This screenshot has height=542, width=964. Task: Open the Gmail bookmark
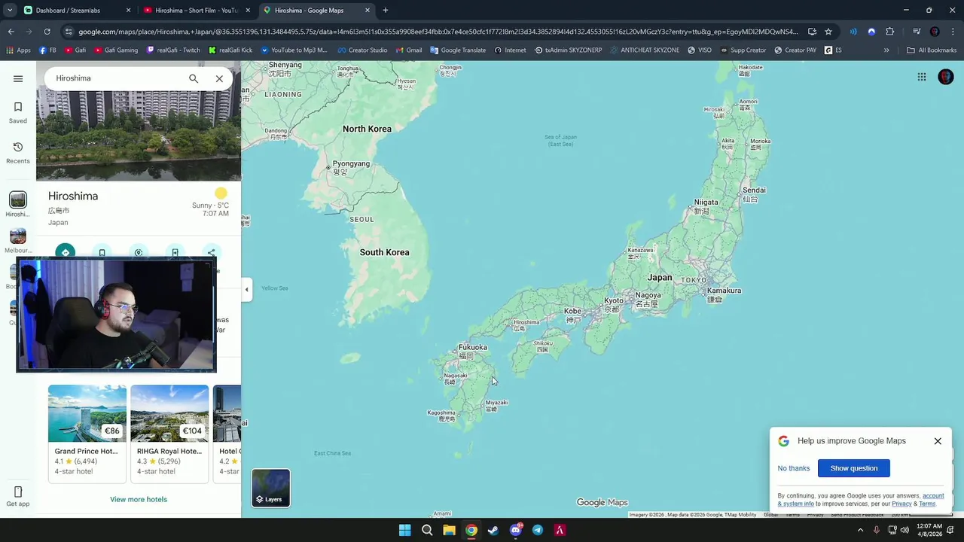(x=408, y=50)
